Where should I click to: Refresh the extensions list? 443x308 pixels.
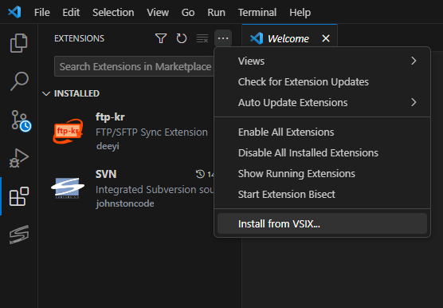(x=182, y=38)
